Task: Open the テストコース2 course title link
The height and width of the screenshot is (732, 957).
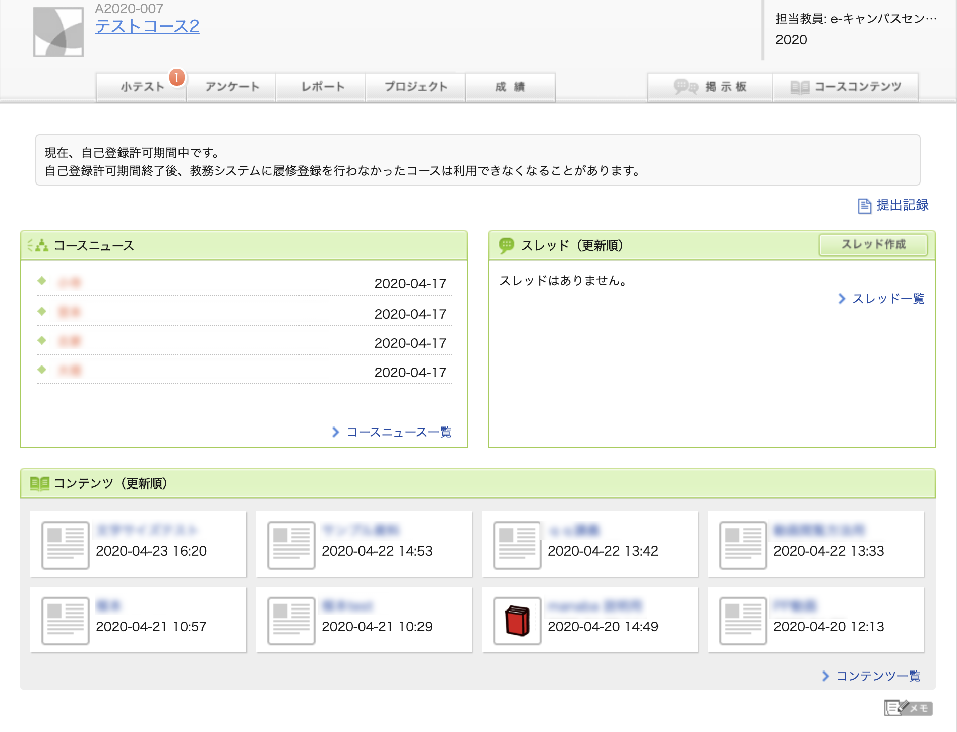Action: (147, 26)
